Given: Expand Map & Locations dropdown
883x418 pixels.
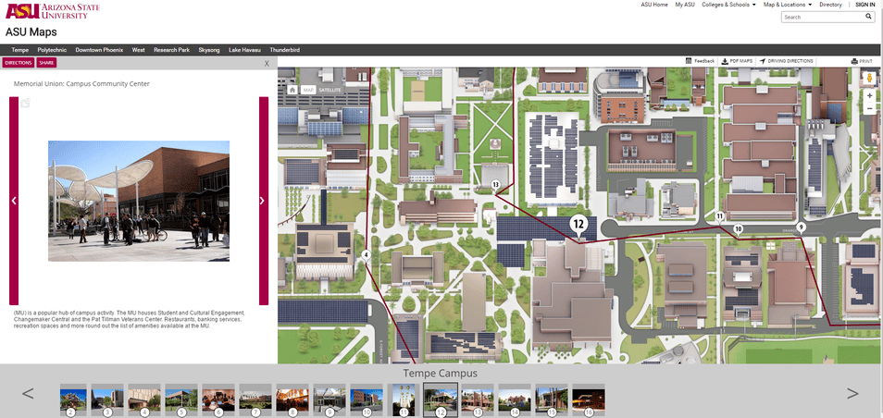Looking at the screenshot, I should 788,5.
